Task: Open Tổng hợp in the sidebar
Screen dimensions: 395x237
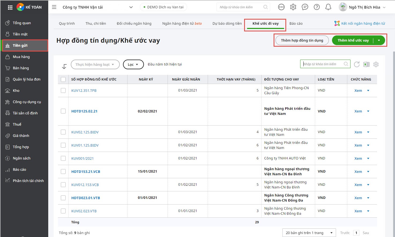Action: point(24,147)
